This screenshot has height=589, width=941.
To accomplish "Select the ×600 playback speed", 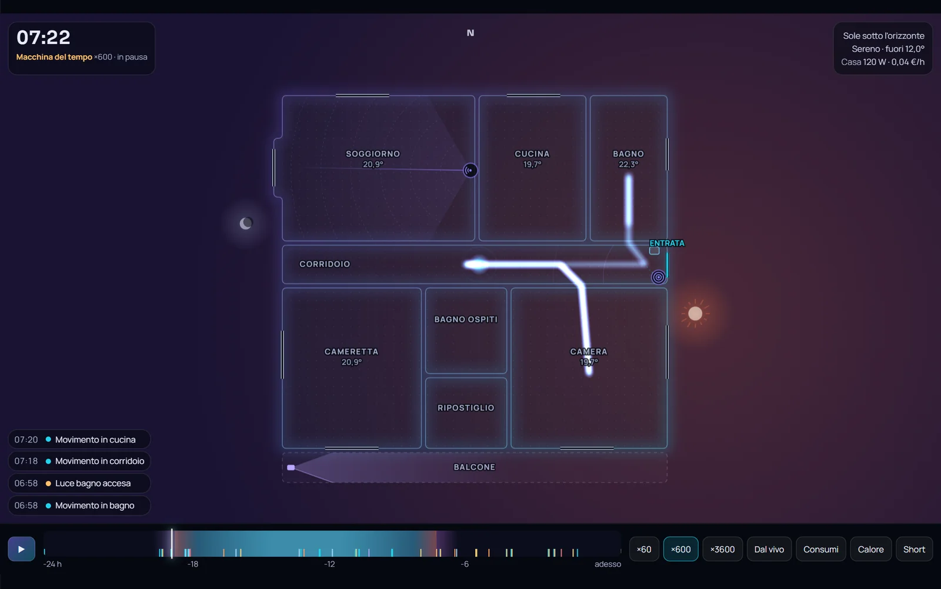I will [x=680, y=549].
